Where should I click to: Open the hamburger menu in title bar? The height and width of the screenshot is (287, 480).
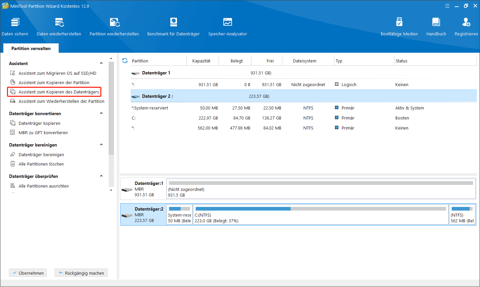click(447, 6)
